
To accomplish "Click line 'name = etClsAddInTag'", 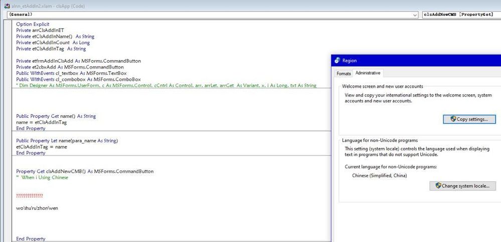I will pyautogui.click(x=41, y=122).
